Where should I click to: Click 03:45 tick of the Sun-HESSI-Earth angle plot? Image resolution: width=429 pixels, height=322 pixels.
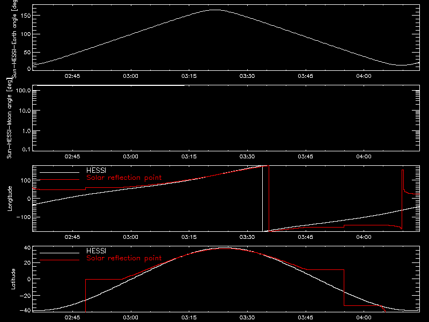click(x=305, y=76)
